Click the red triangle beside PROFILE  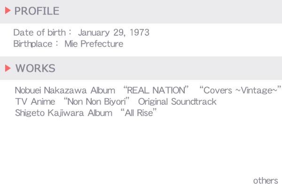click(8, 10)
